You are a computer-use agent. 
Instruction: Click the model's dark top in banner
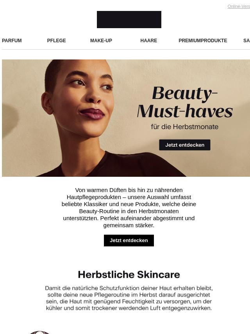click(x=111, y=165)
